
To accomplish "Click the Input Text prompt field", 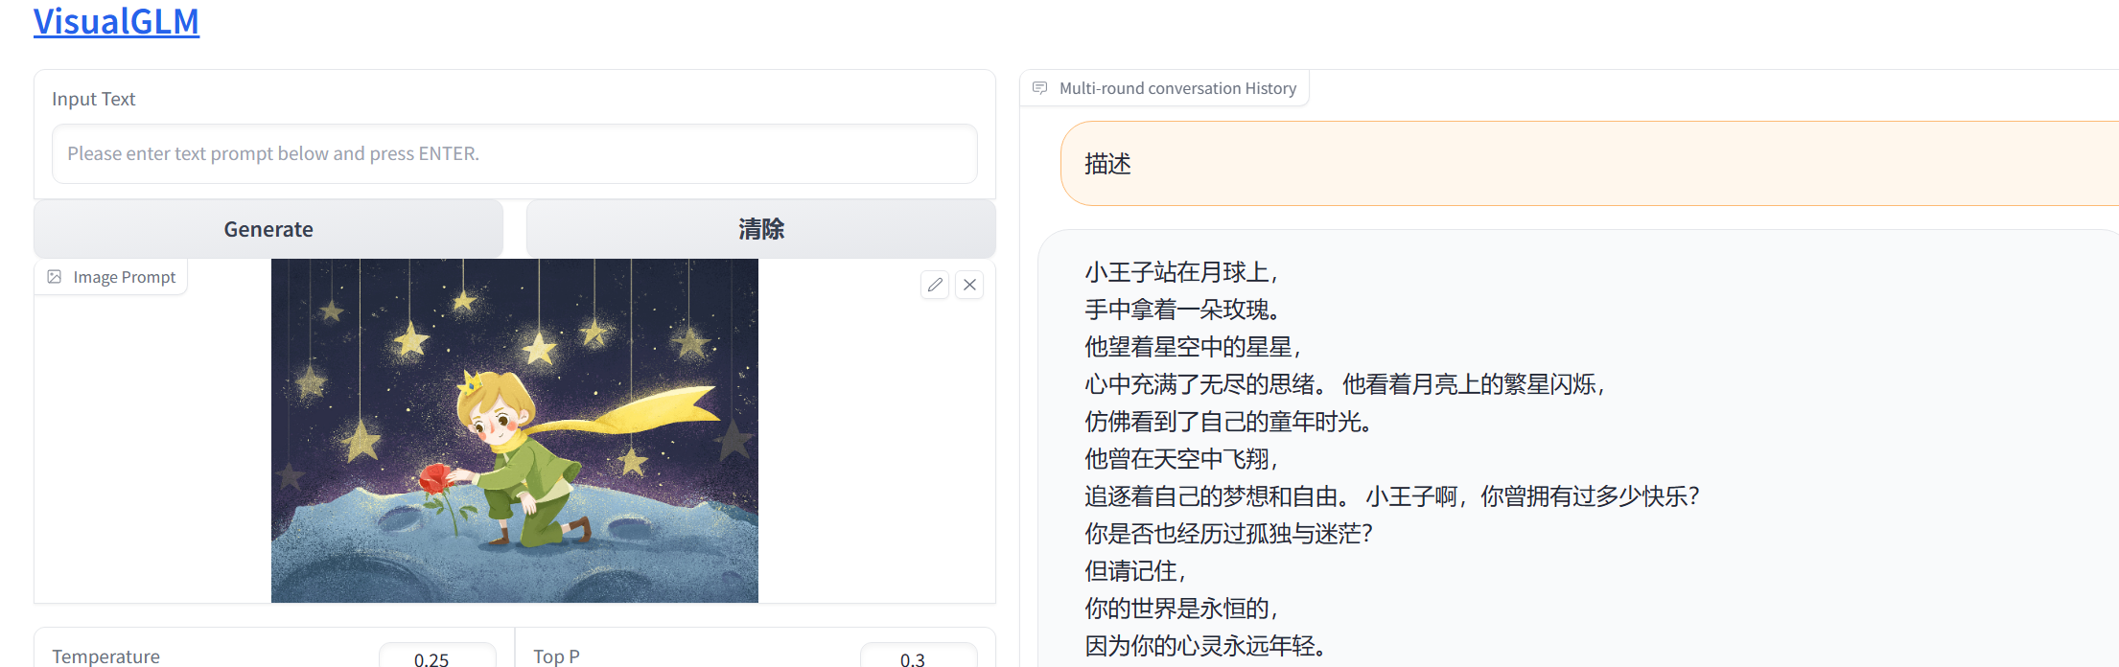I will click(515, 153).
